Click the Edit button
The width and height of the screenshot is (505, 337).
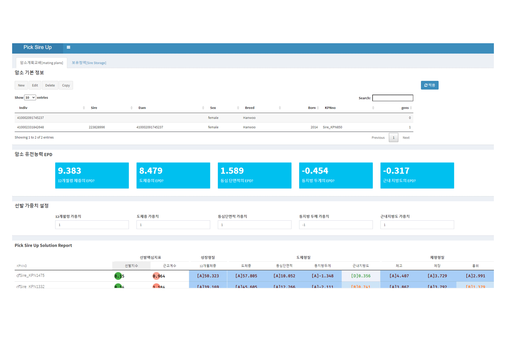coord(35,85)
